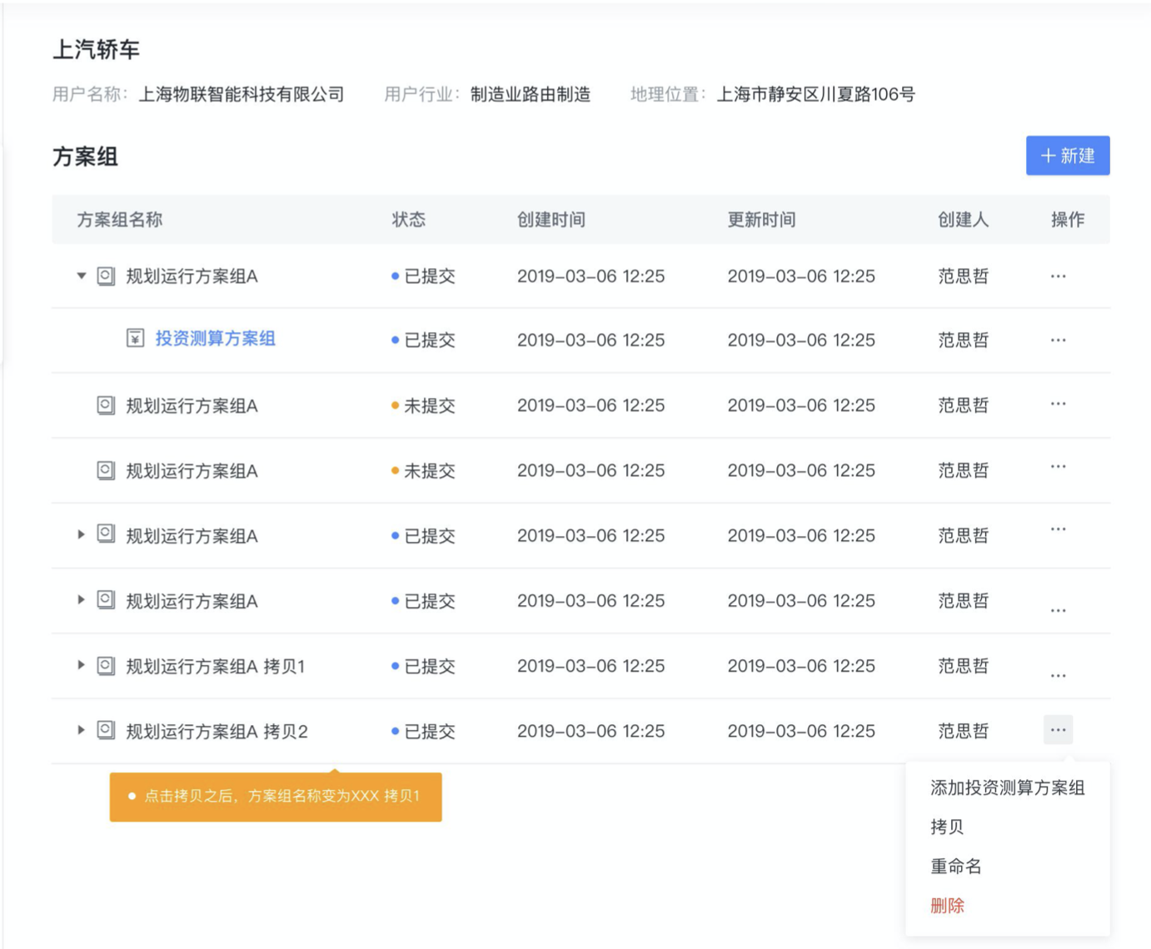Click the 操作 column header
This screenshot has width=1151, height=949.
[1067, 220]
